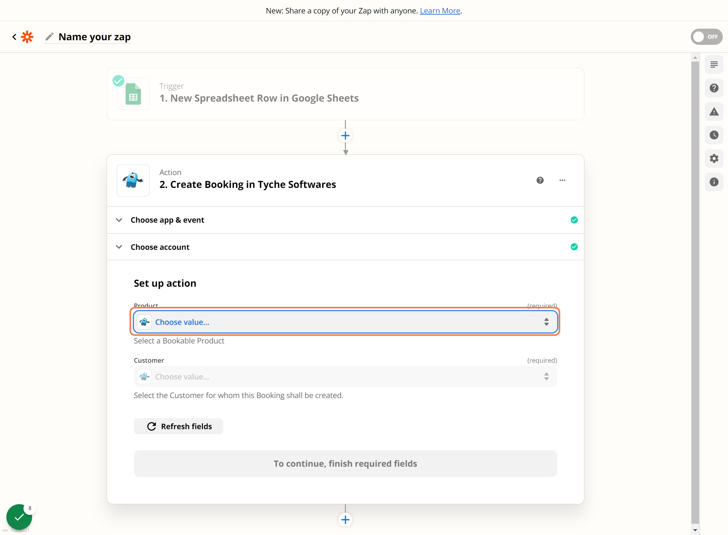Open Zapier home via orange logo

27,37
